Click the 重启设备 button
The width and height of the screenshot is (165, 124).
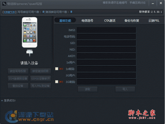(18, 86)
